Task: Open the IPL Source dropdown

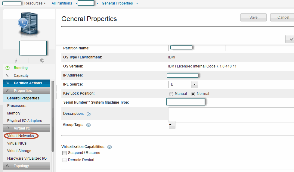Action: tap(195, 85)
